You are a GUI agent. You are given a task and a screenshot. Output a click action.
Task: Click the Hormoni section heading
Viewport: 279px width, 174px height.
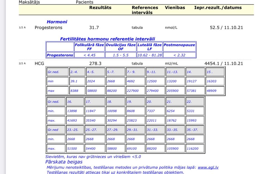[x=57, y=22]
